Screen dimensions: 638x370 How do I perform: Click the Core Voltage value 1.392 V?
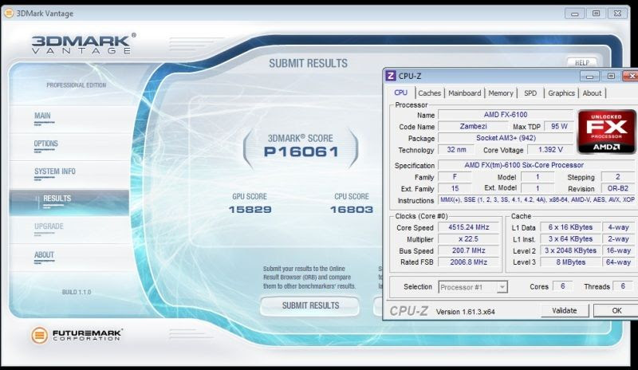(550, 150)
